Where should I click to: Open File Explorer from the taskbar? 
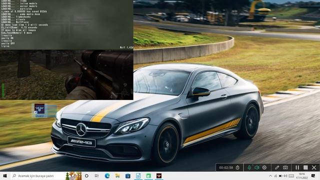pos(117,175)
